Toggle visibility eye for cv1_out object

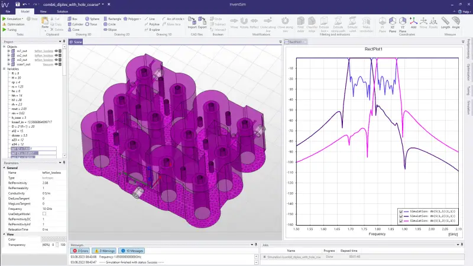pos(57,51)
